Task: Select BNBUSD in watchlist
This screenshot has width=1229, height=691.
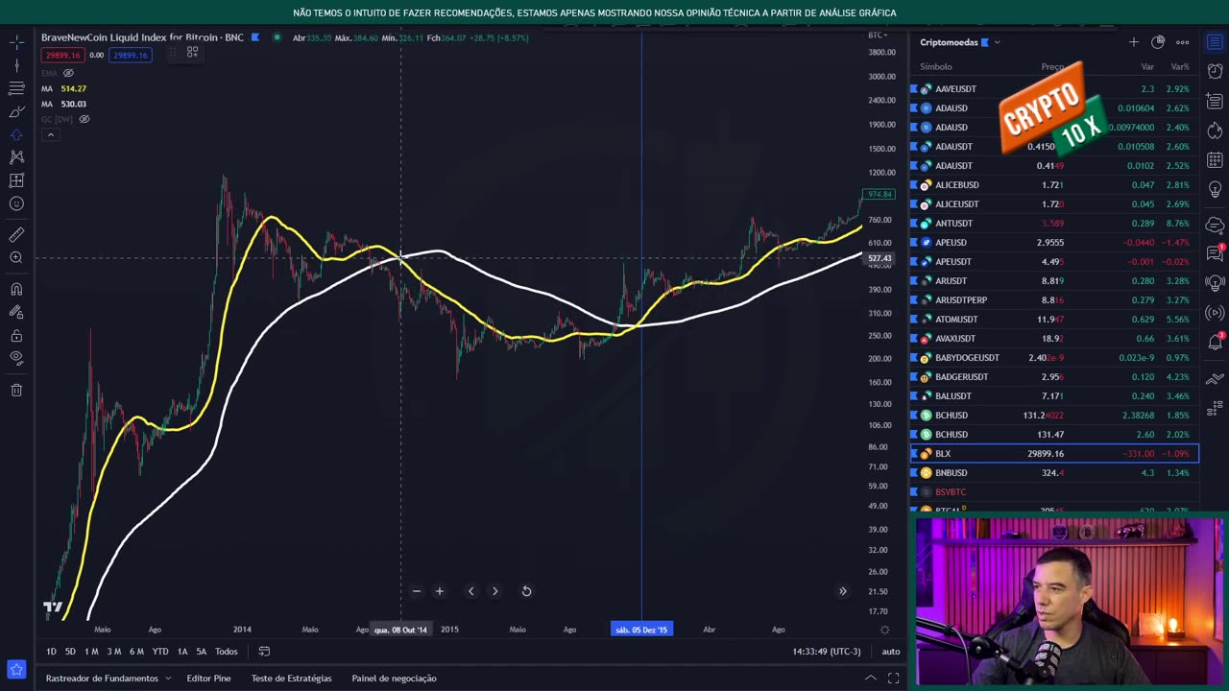Action: click(x=1054, y=473)
